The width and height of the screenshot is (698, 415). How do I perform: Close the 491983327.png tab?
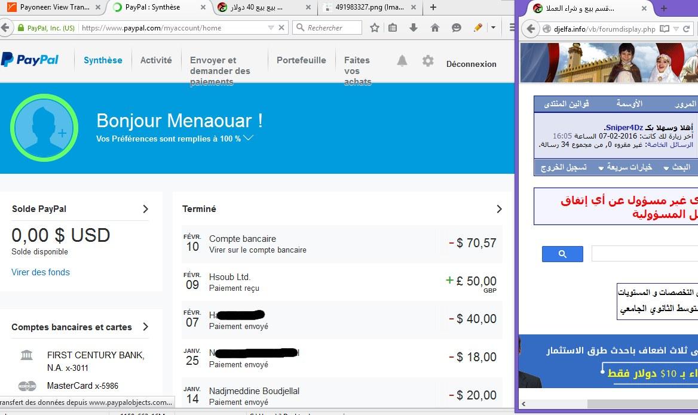coord(414,7)
